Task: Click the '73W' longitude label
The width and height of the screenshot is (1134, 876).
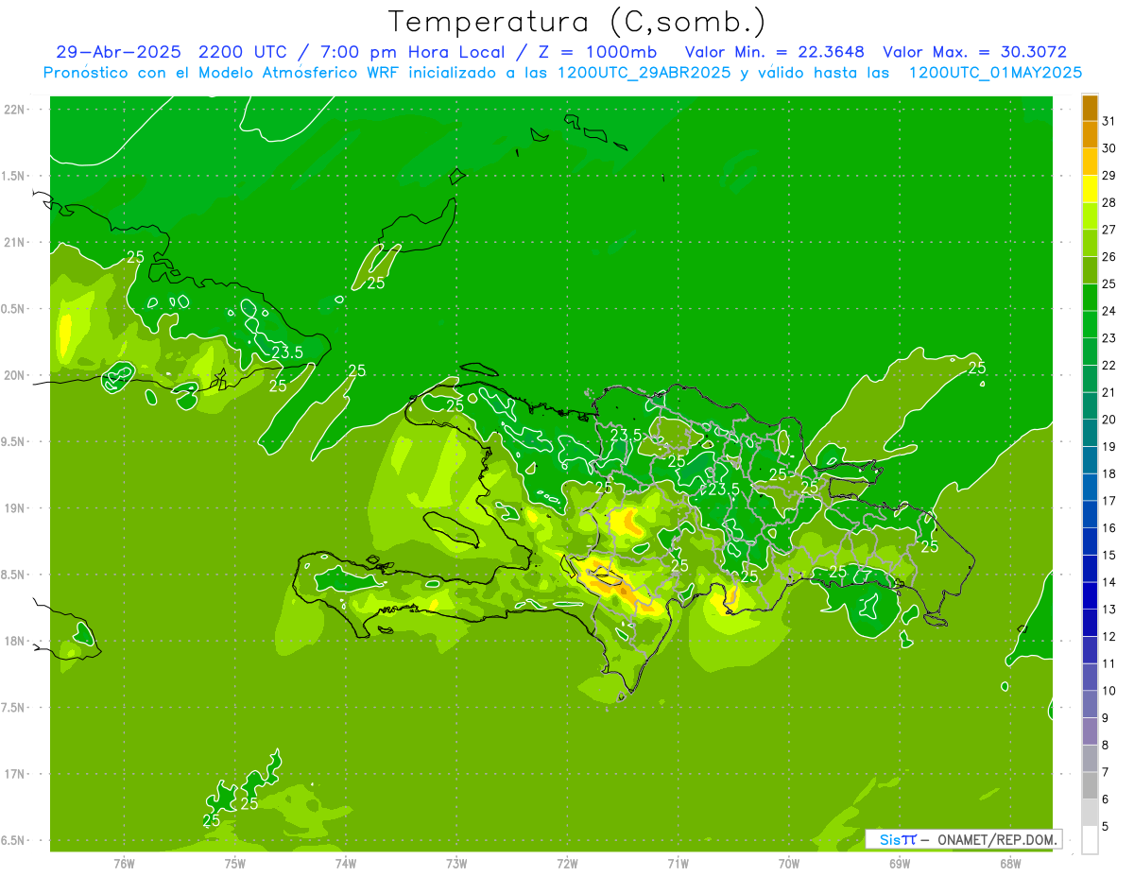Action: [456, 864]
